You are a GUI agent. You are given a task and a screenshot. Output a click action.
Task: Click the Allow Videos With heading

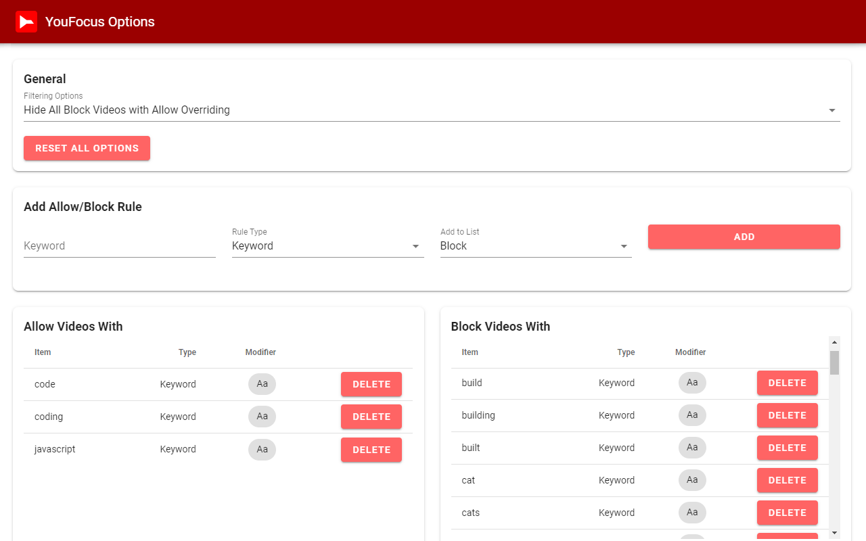(x=73, y=327)
